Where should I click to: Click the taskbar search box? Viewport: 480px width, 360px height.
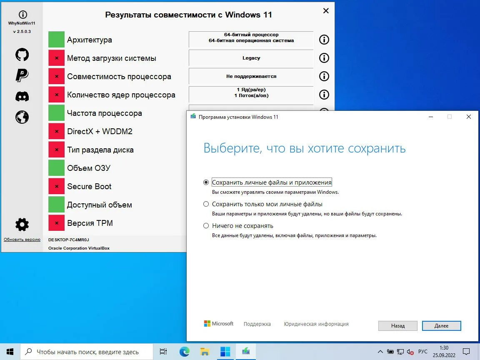click(x=87, y=352)
